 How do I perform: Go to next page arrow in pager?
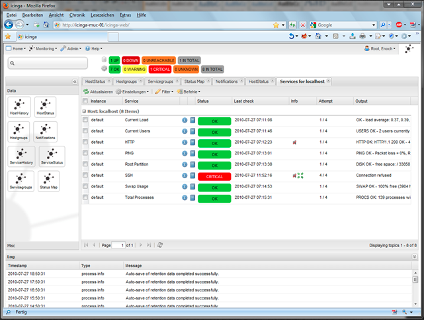141,245
